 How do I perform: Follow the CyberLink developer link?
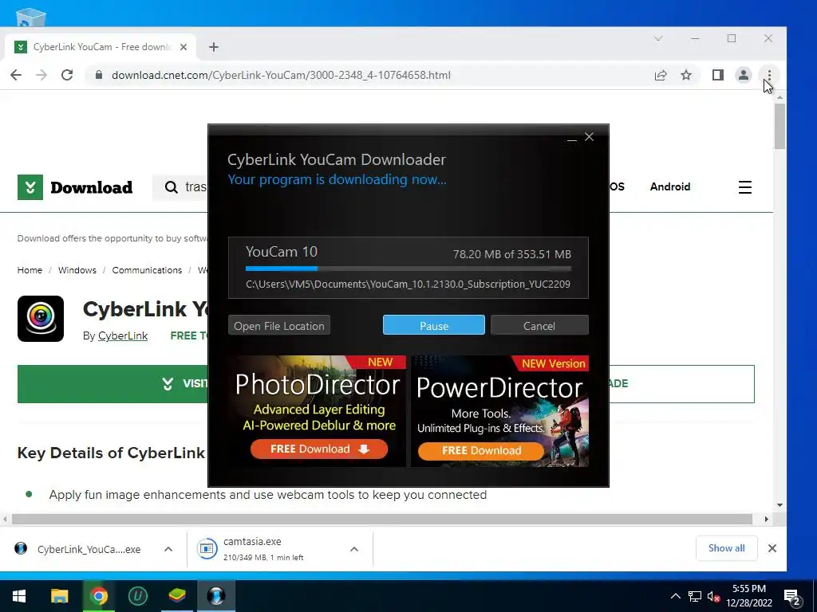(x=123, y=335)
